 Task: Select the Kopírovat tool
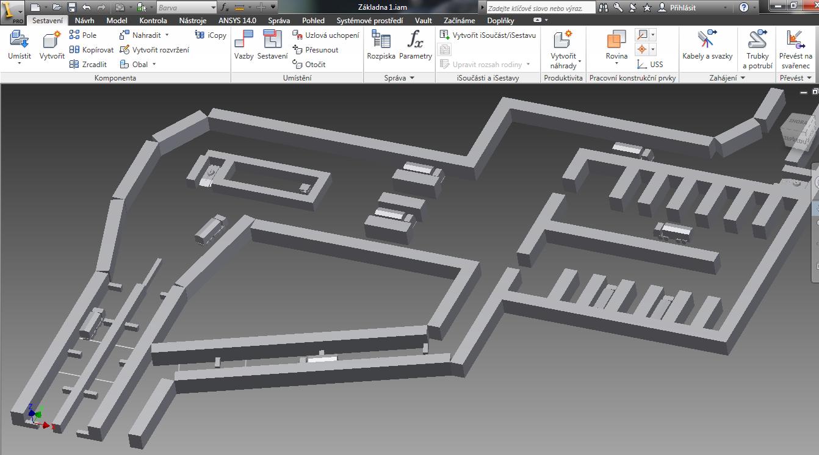(x=92, y=50)
